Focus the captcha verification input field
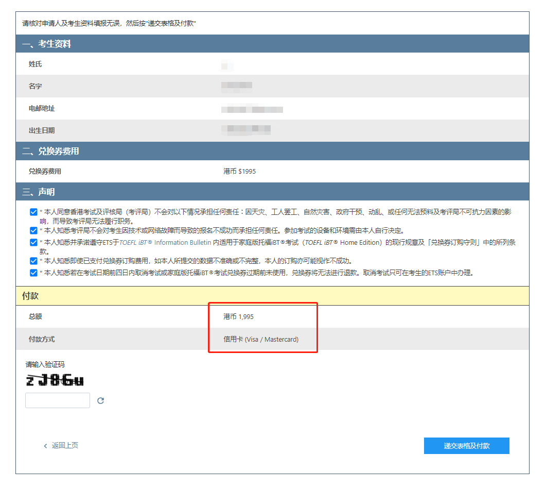The height and width of the screenshot is (487, 546). pos(58,400)
